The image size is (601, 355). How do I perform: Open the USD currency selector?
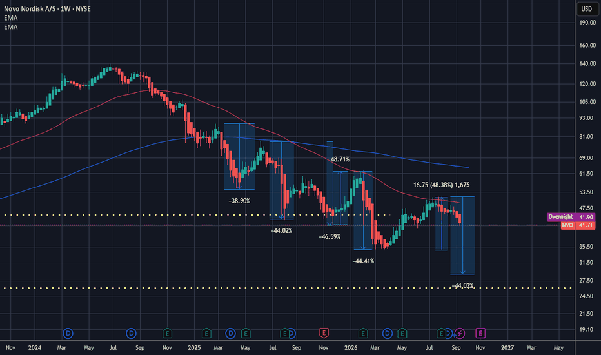point(586,9)
